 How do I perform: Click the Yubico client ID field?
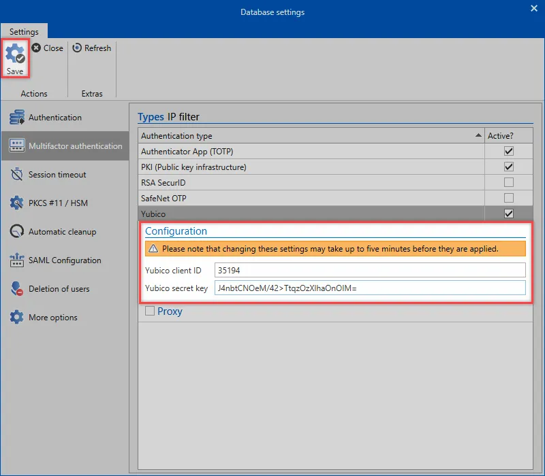click(x=369, y=270)
